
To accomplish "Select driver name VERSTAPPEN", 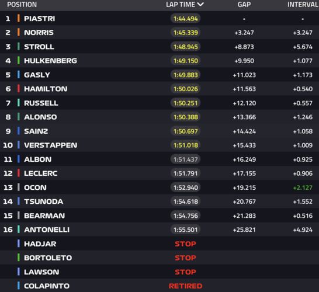I will point(51,145).
